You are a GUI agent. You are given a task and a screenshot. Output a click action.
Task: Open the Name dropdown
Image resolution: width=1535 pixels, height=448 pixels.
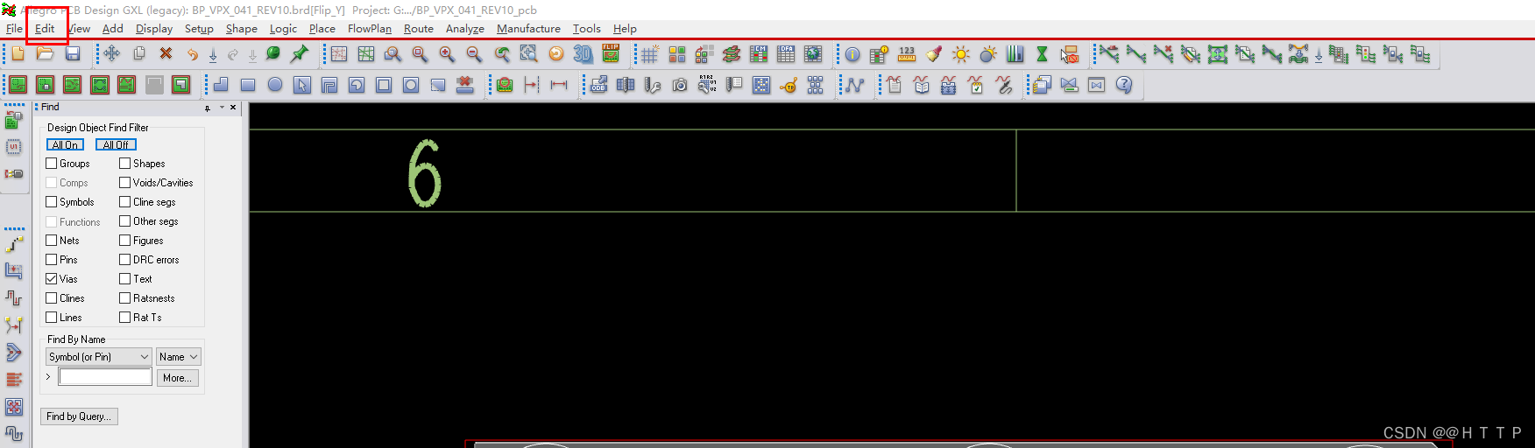(x=179, y=357)
